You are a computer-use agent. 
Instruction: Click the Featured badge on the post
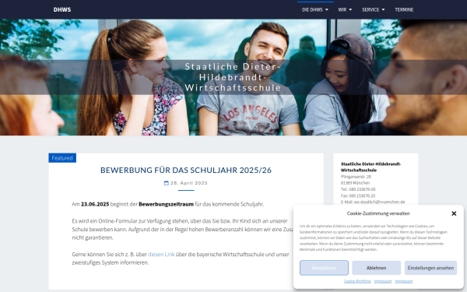pyautogui.click(x=62, y=158)
